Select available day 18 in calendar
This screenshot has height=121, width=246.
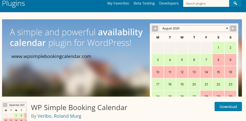170,84
